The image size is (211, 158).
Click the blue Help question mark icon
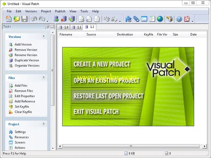coord(179,19)
